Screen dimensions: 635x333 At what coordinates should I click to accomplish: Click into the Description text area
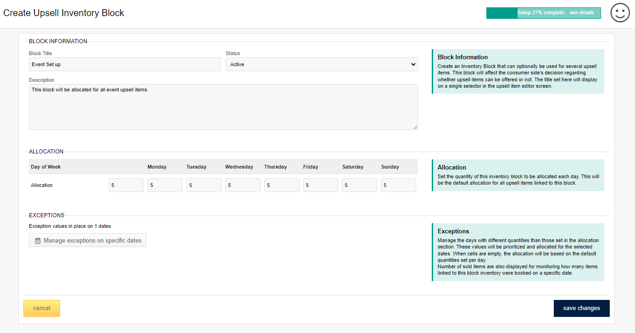(x=223, y=107)
